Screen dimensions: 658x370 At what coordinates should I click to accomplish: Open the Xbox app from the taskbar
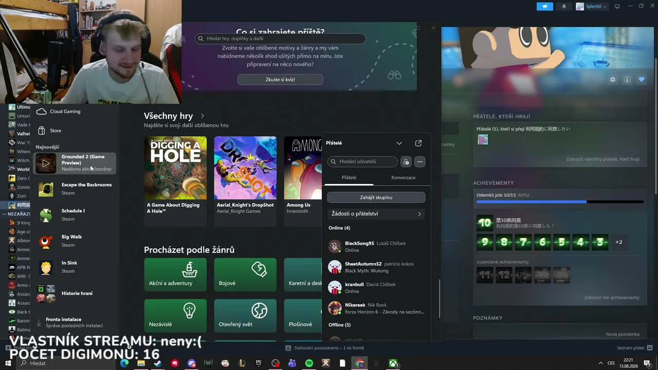[393, 363]
